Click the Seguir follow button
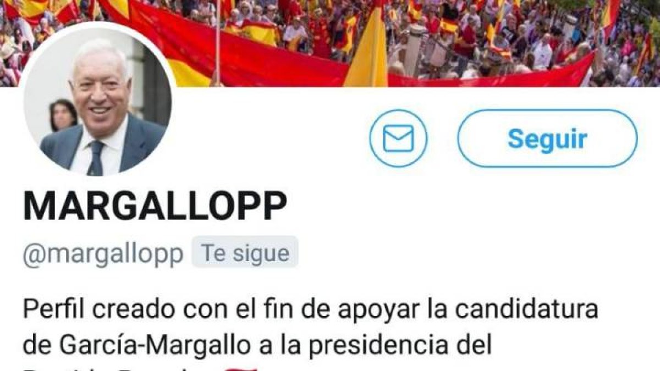 (x=547, y=139)
